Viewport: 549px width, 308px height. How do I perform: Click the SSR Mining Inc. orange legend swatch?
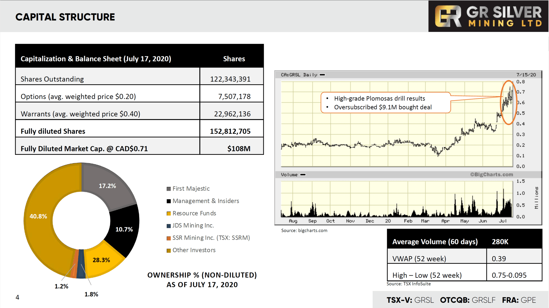point(169,238)
